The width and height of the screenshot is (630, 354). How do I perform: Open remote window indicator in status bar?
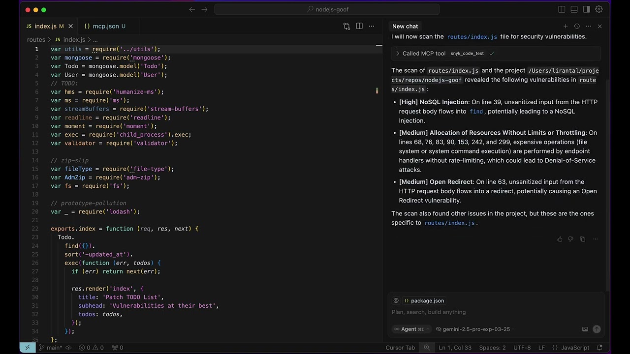(28, 348)
